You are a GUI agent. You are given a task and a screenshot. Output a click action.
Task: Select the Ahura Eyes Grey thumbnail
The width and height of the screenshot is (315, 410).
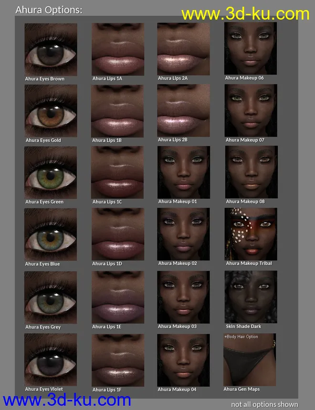click(x=51, y=297)
